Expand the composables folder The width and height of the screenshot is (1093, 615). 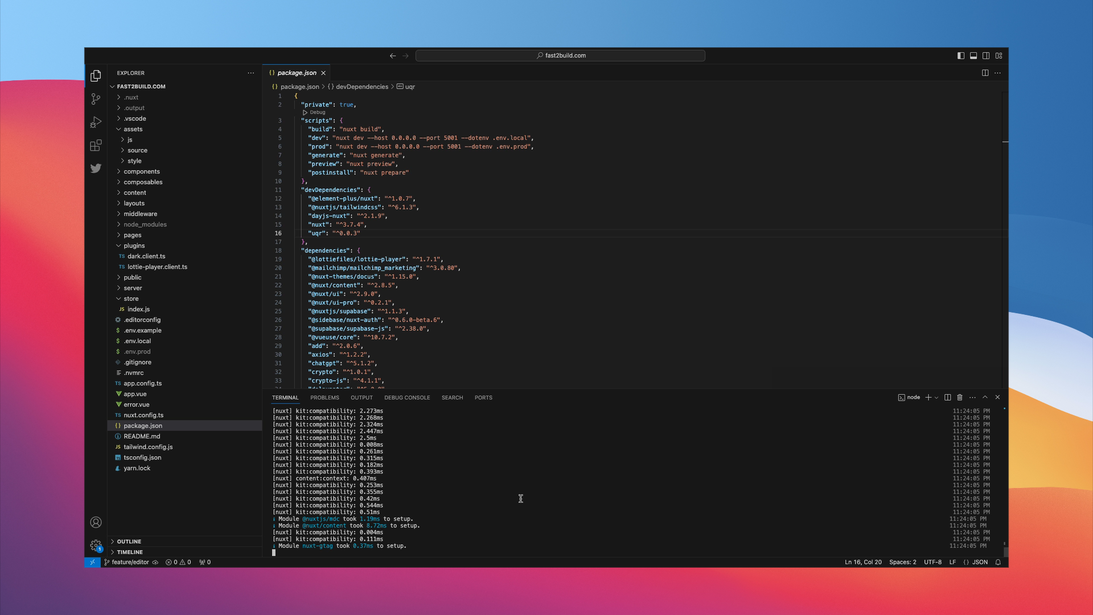pyautogui.click(x=184, y=182)
